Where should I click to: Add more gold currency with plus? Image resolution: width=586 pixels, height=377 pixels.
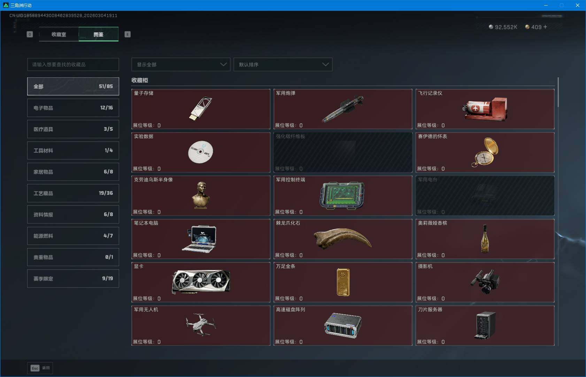click(545, 27)
